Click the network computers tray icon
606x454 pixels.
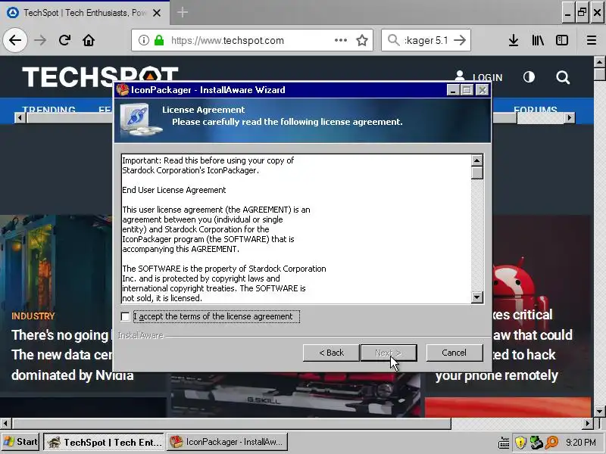536,443
